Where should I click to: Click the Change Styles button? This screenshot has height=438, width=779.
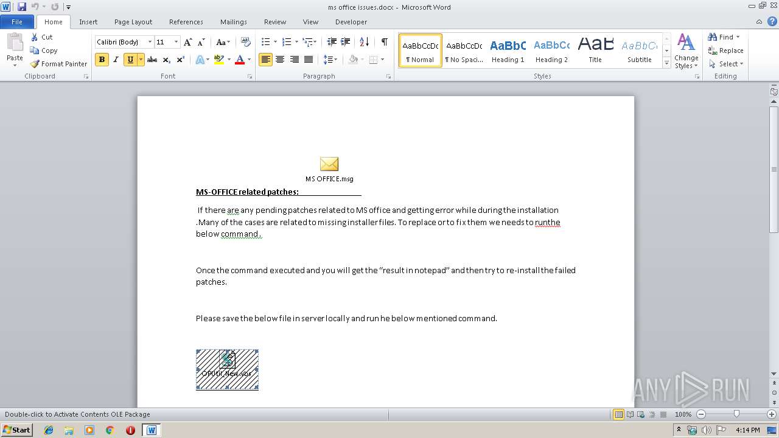[x=686, y=51]
